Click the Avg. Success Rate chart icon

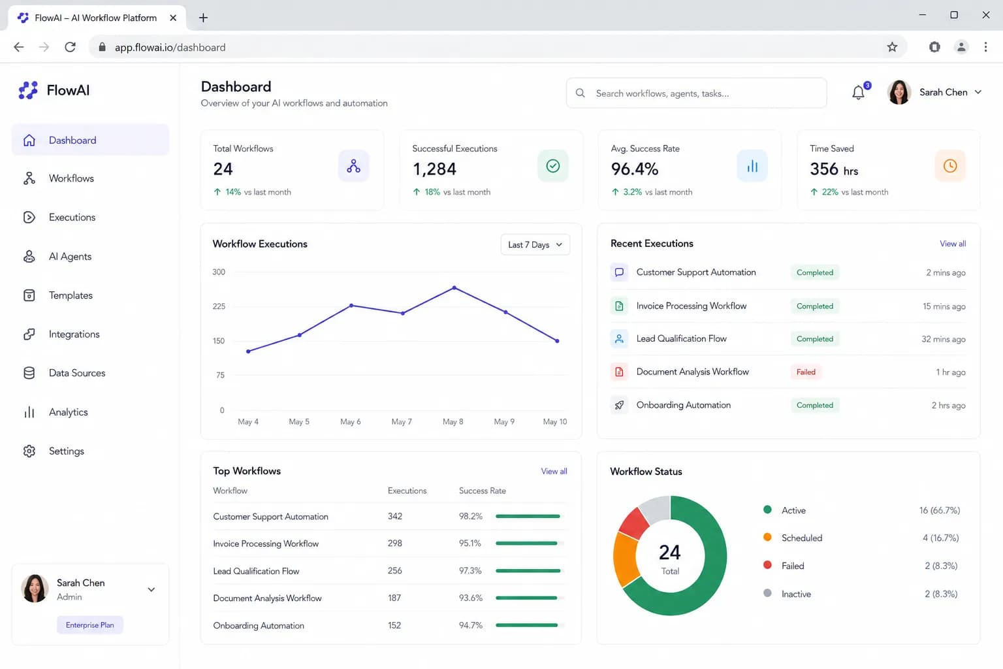pos(752,166)
